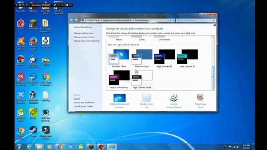Viewport: 267px width, 150px height.
Task: Click the Back arrow button
Action: [71, 20]
